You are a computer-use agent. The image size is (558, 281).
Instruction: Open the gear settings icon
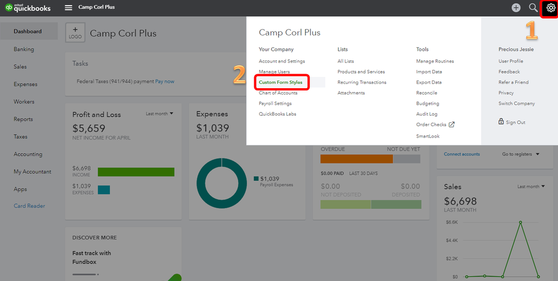550,8
